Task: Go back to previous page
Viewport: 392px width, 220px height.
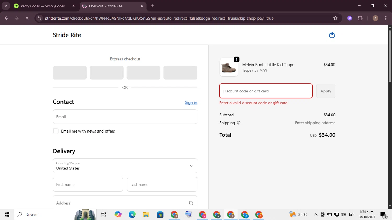Action: click(x=7, y=18)
